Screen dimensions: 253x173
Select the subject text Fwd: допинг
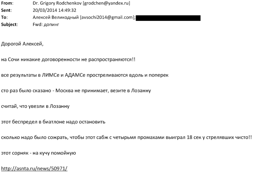click(x=46, y=25)
